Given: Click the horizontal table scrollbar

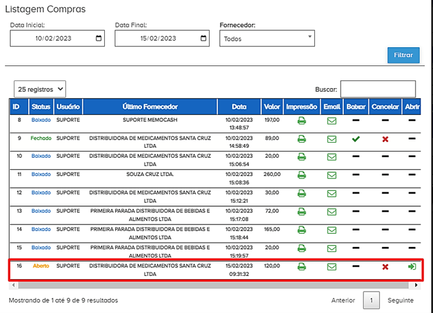Looking at the screenshot, I should [188, 285].
